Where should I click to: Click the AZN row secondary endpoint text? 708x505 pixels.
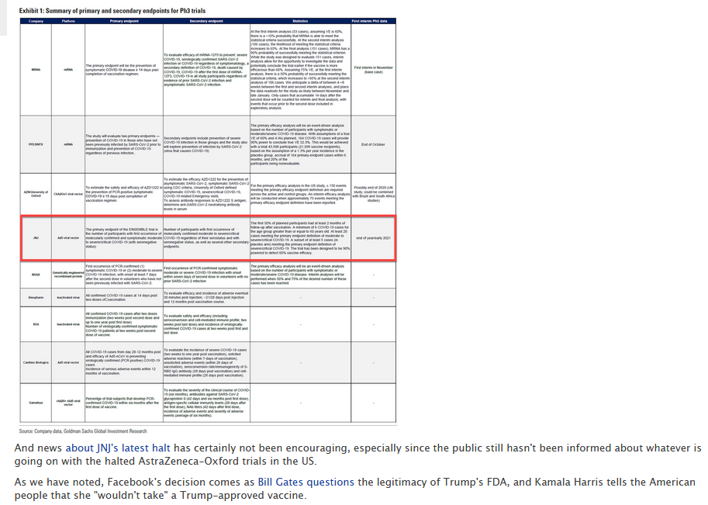tap(206, 194)
